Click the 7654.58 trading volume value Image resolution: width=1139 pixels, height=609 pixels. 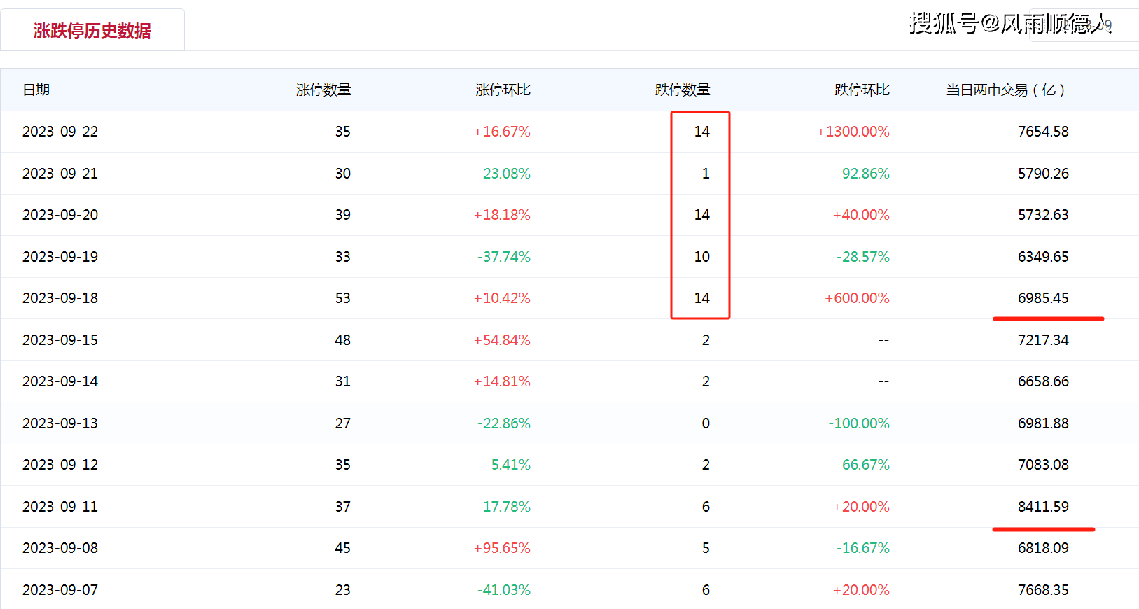click(1043, 132)
